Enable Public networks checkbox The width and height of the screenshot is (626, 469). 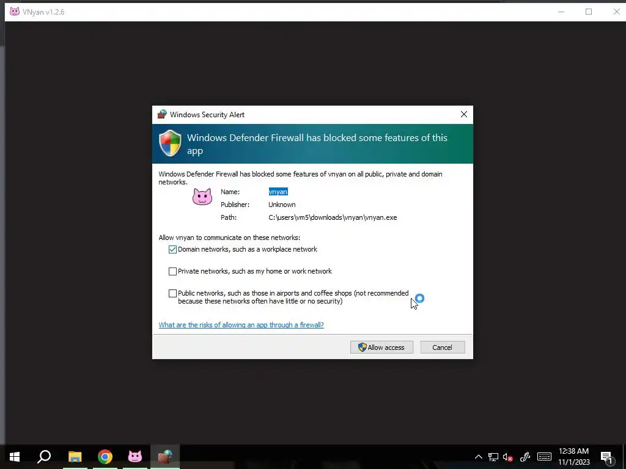pyautogui.click(x=172, y=294)
